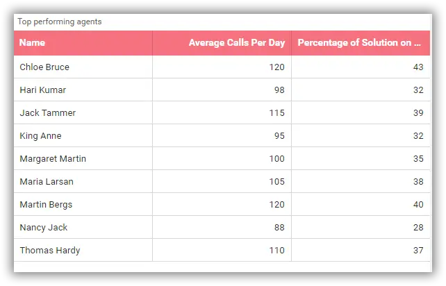Select Maria Larsan's average calls value 105
Image resolution: width=446 pixels, height=286 pixels.
pos(276,182)
